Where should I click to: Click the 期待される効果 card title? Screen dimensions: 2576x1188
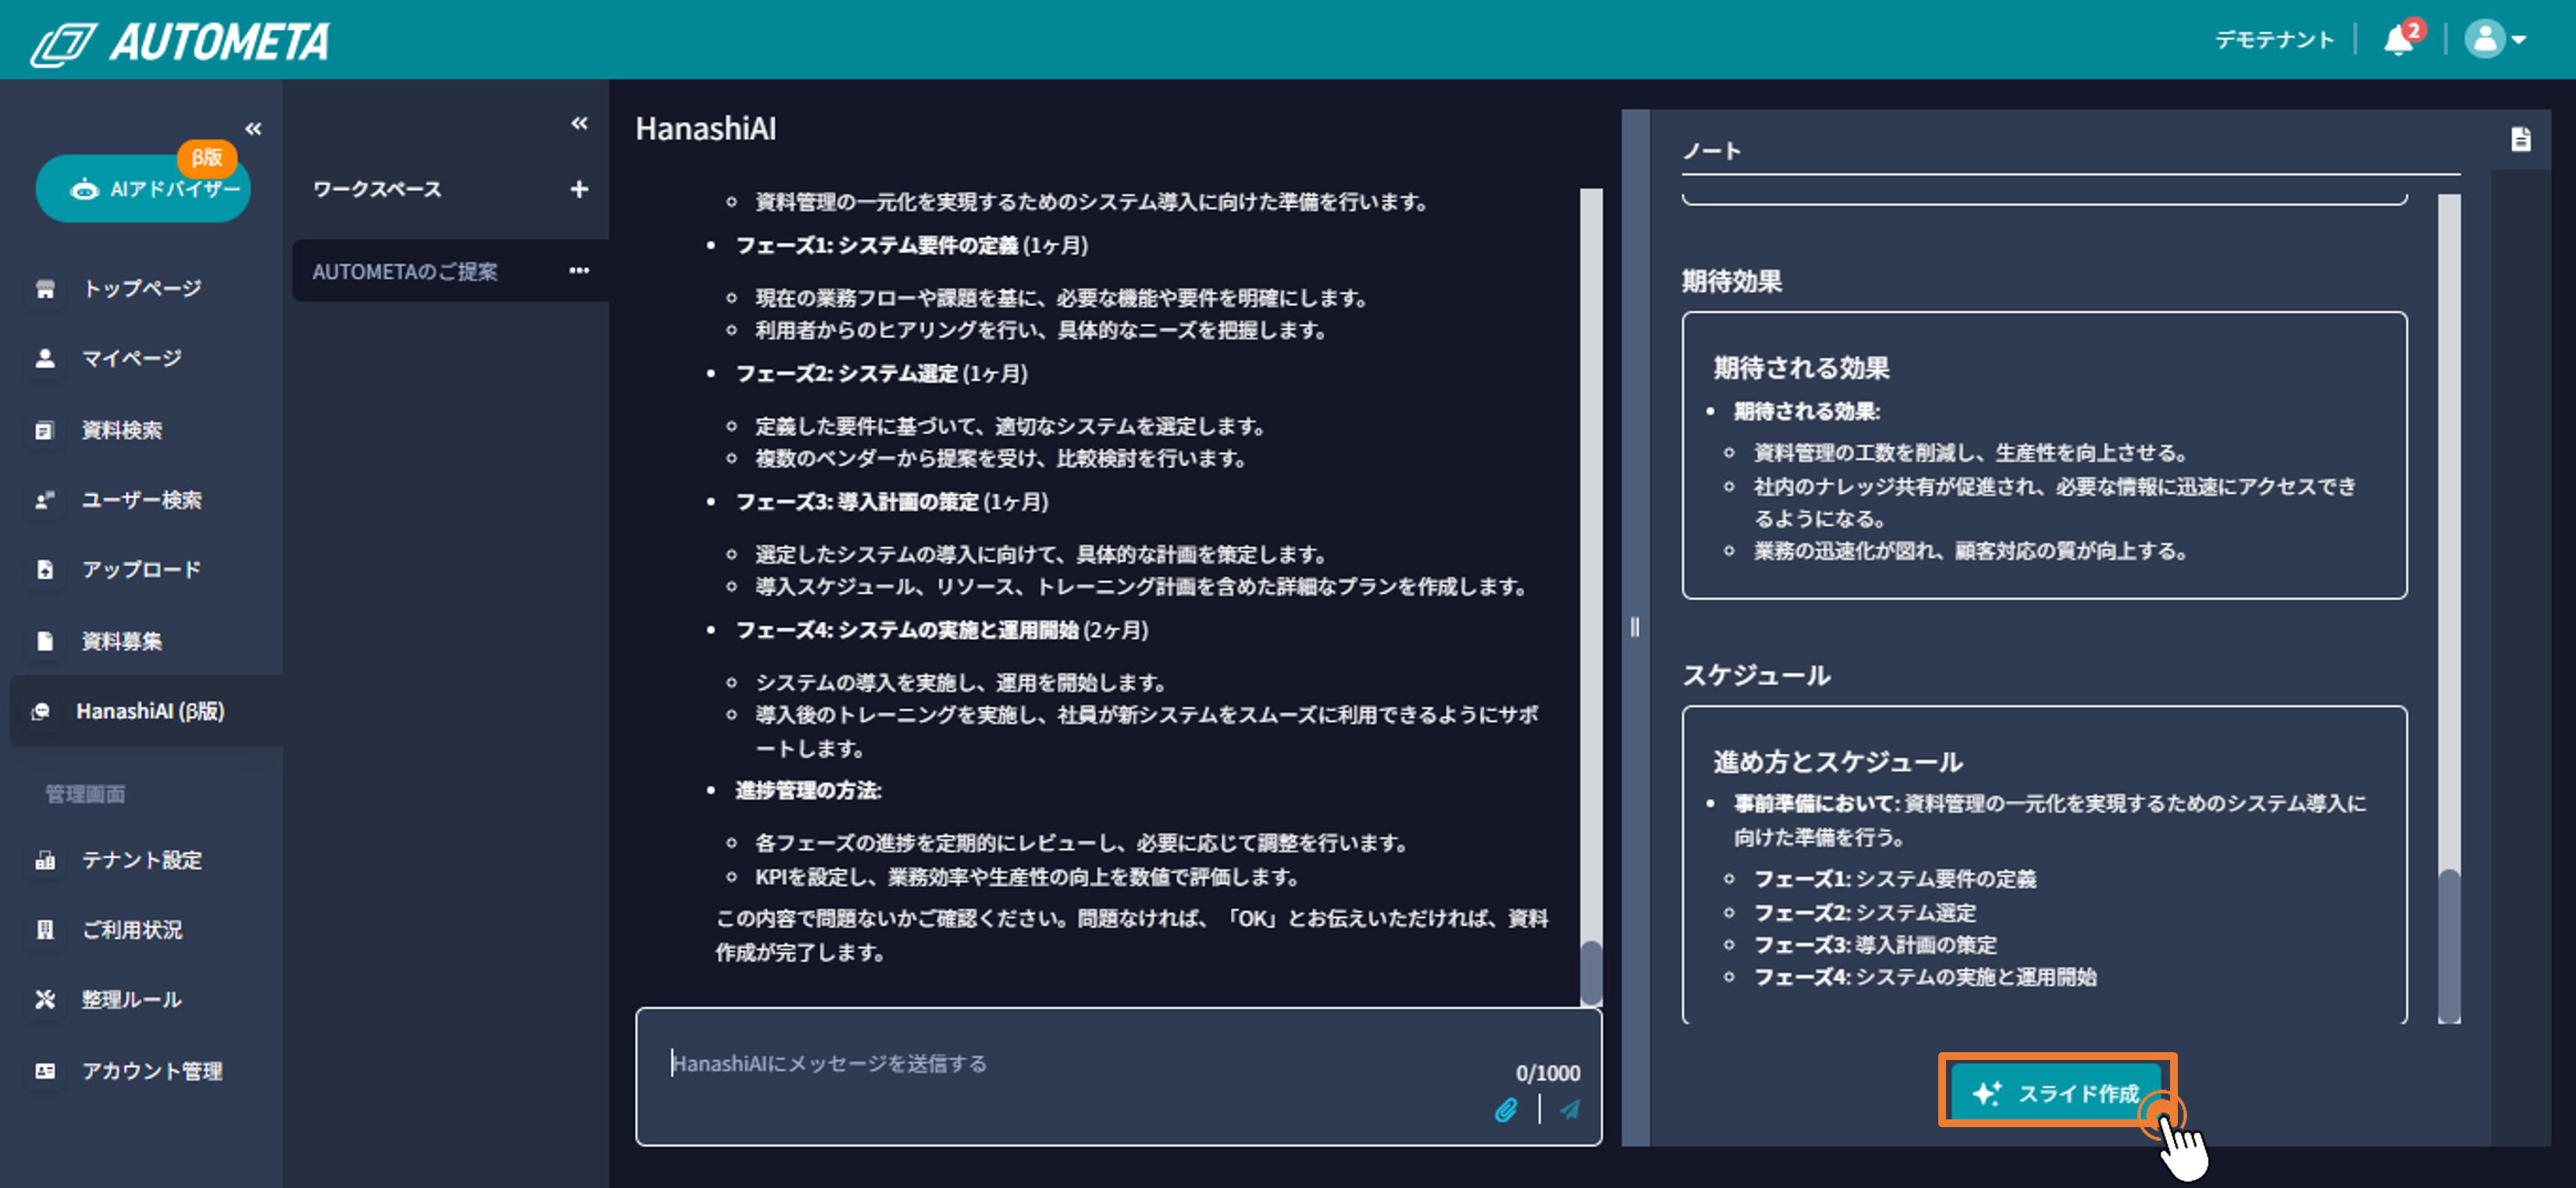point(1802,368)
